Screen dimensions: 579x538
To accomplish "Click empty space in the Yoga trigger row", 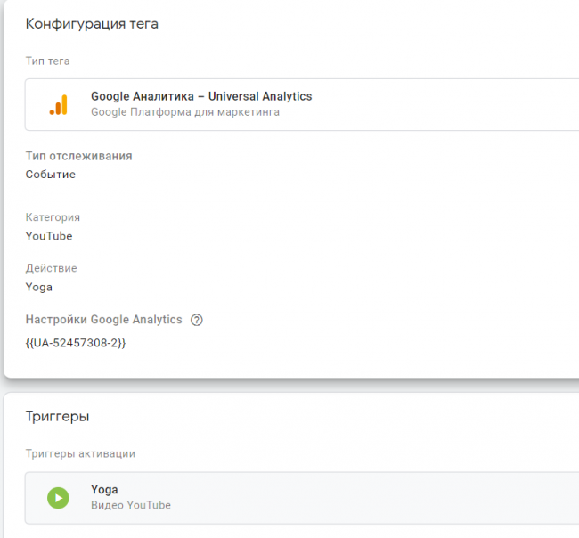I will (374, 498).
